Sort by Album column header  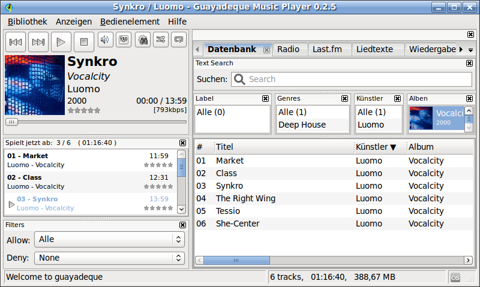click(440, 147)
